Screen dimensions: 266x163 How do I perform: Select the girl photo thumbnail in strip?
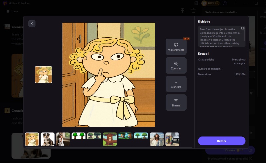tap(63, 139)
